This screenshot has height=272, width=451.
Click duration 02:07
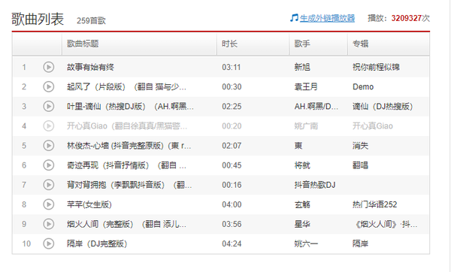pos(232,146)
